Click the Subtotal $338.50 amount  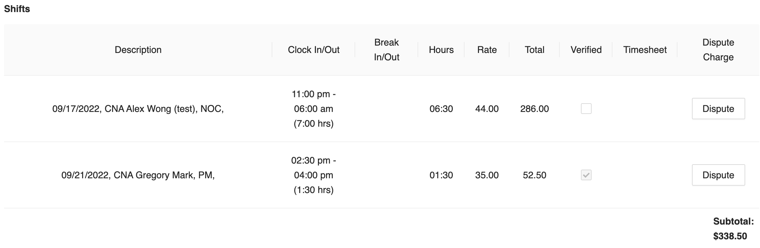pyautogui.click(x=730, y=236)
